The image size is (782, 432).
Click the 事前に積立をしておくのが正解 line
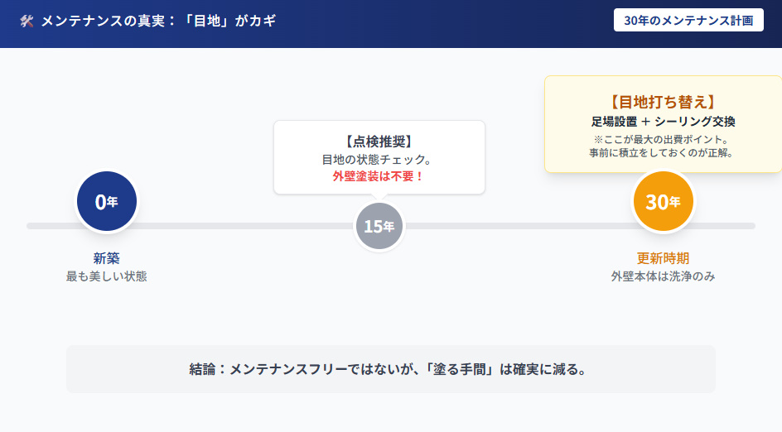click(663, 152)
